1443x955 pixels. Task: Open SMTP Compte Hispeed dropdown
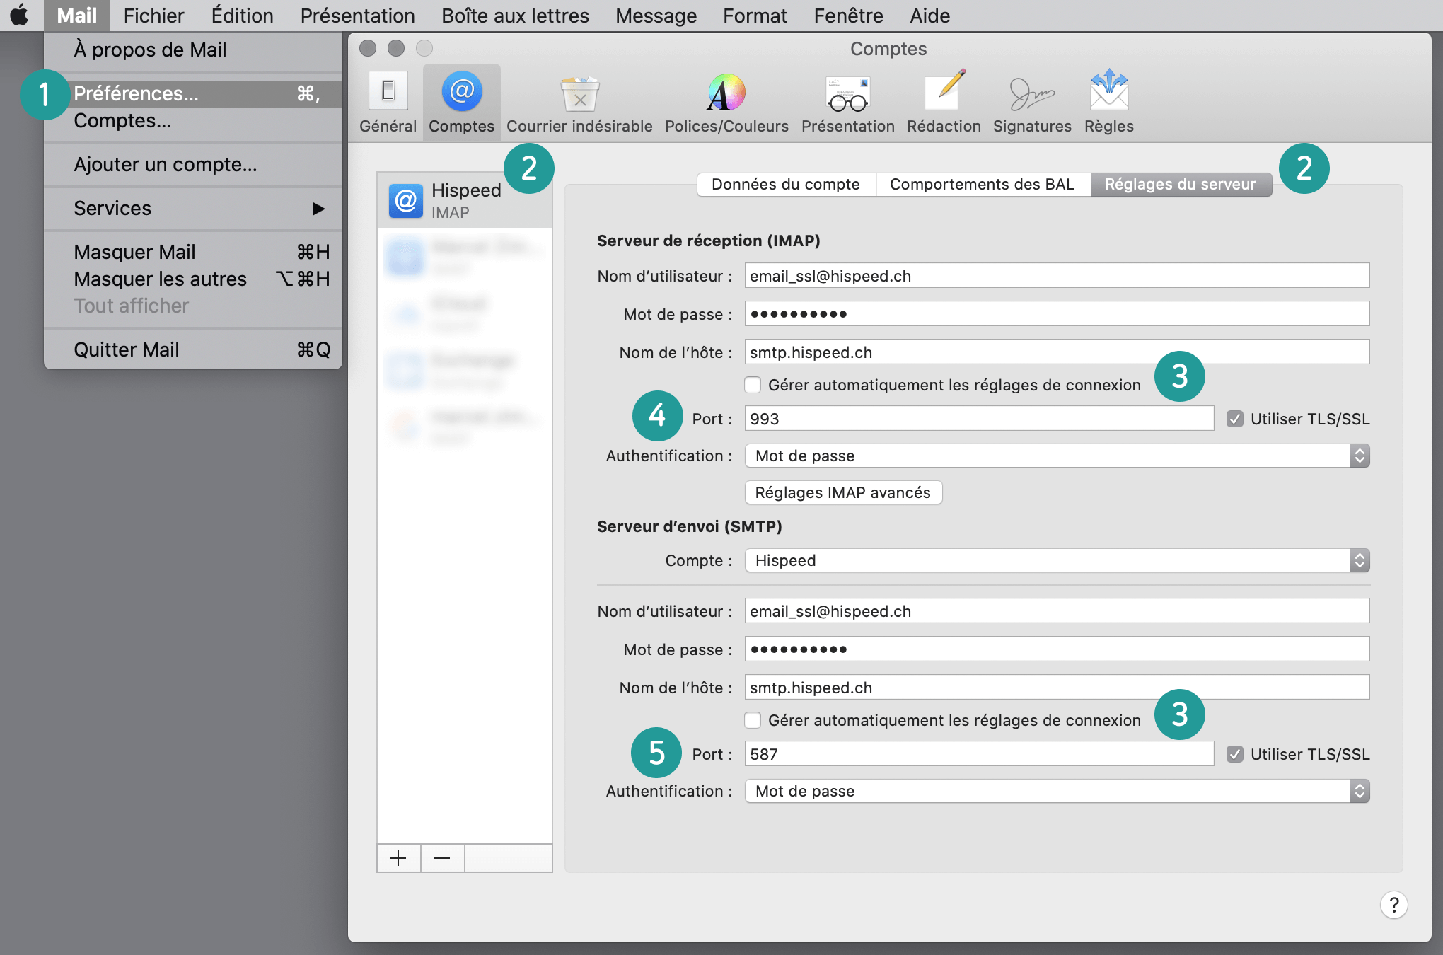1057,560
